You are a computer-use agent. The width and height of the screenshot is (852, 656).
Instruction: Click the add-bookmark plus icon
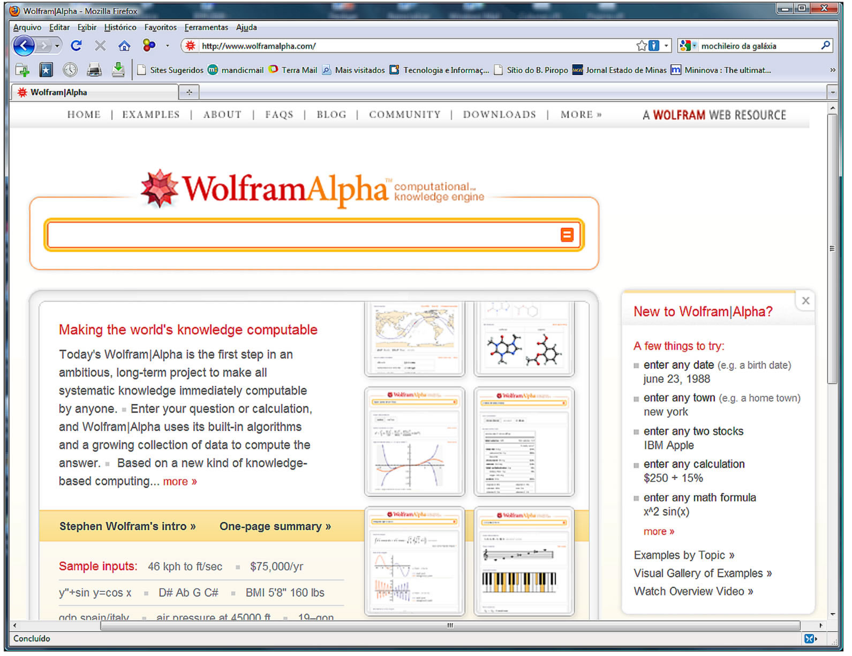click(x=22, y=70)
